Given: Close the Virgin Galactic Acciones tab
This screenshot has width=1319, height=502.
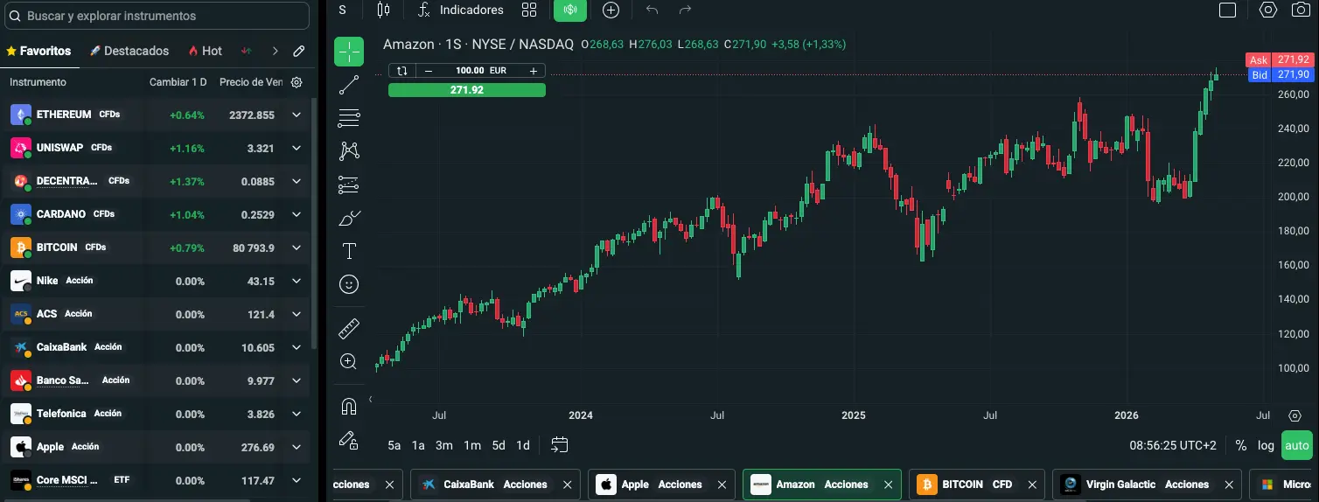Looking at the screenshot, I should click(1228, 484).
